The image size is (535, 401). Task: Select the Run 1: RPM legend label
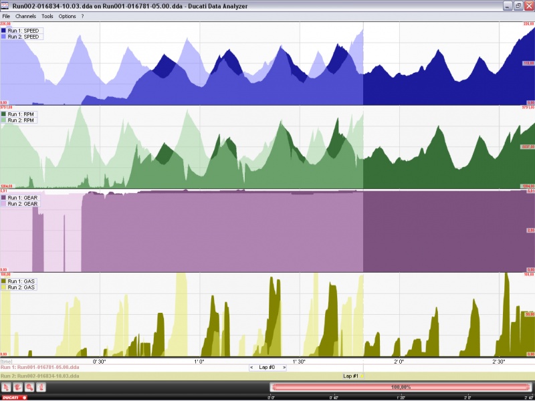pos(21,114)
